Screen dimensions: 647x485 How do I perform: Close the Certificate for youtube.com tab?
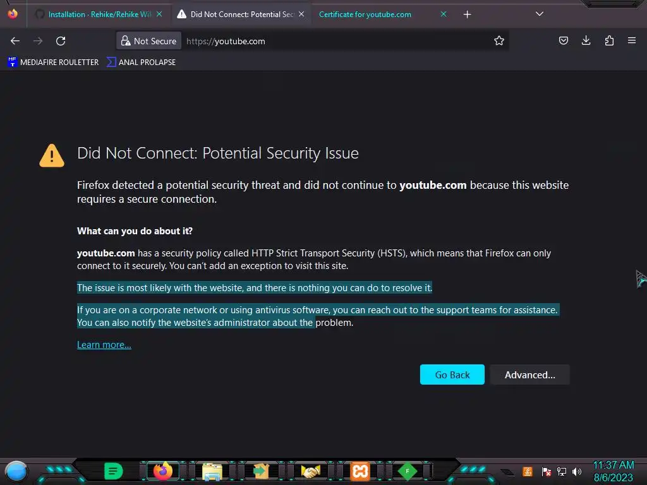[444, 14]
